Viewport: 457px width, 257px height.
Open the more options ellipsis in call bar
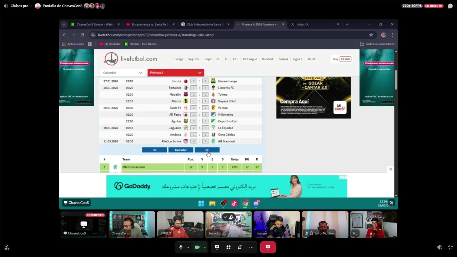(x=251, y=247)
